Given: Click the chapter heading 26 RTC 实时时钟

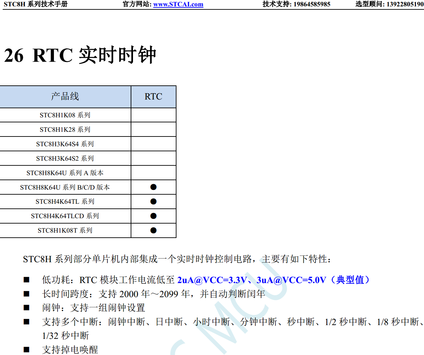Looking at the screenshot, I should 80,55.
